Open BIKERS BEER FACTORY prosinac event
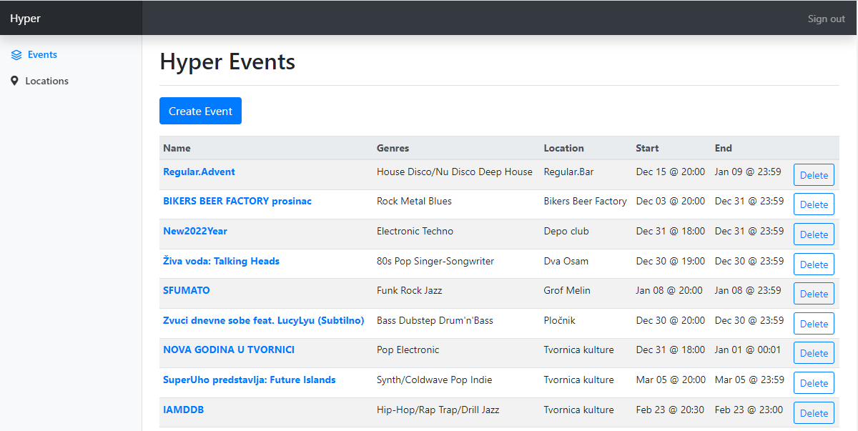858x431 pixels. click(x=237, y=202)
